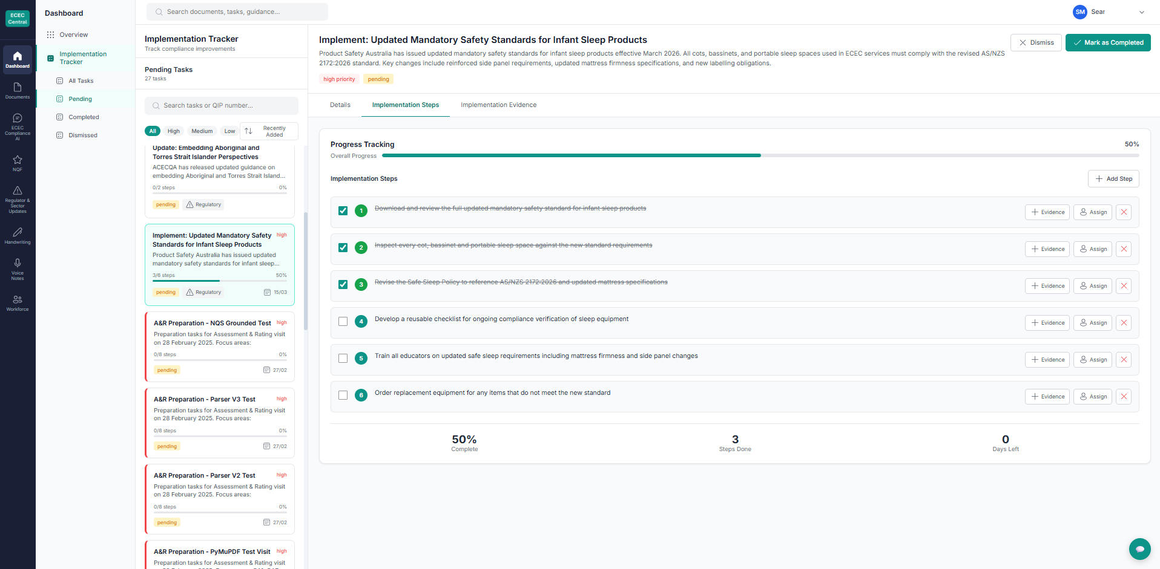Open Completed tasks in sidebar
Screen dimensions: 1160x569
point(84,117)
